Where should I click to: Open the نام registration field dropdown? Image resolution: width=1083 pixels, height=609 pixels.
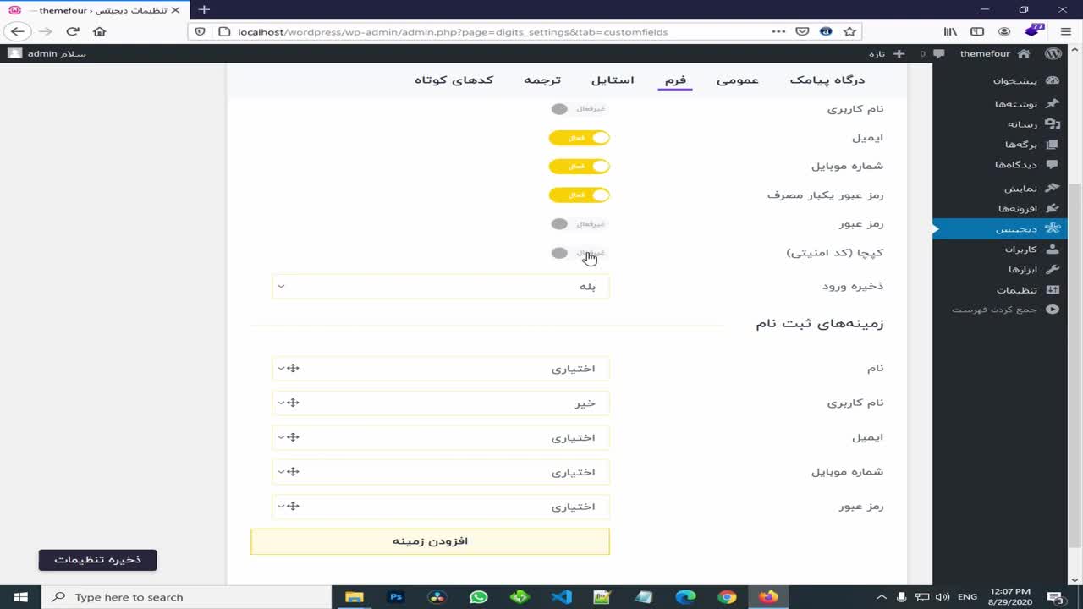pos(441,368)
